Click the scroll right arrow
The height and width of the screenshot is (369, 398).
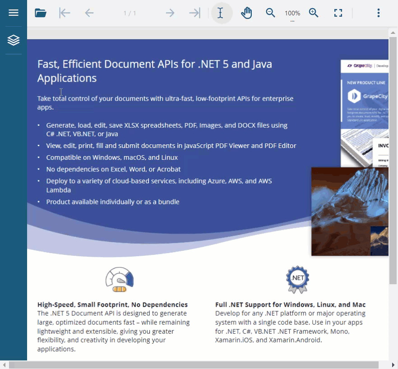tap(393, 365)
